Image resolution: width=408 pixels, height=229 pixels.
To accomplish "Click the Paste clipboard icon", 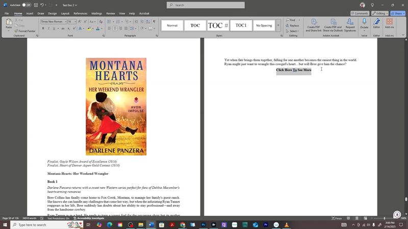I will click(9, 22).
